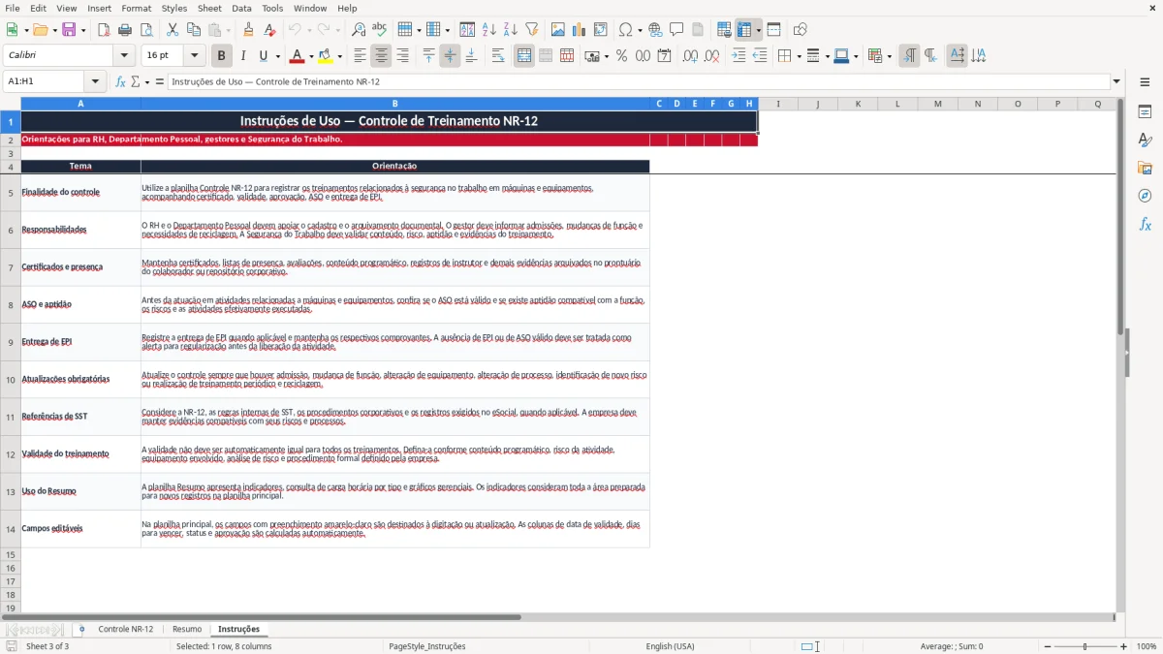Image resolution: width=1163 pixels, height=654 pixels.
Task: Activate Clone Formatting paintbrush
Action: tap(248, 30)
